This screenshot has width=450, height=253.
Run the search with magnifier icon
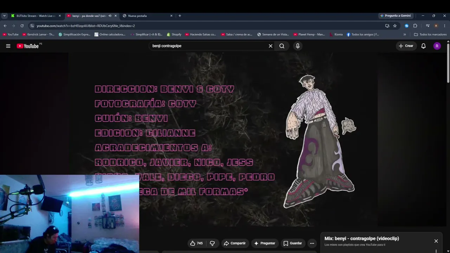pos(282,46)
